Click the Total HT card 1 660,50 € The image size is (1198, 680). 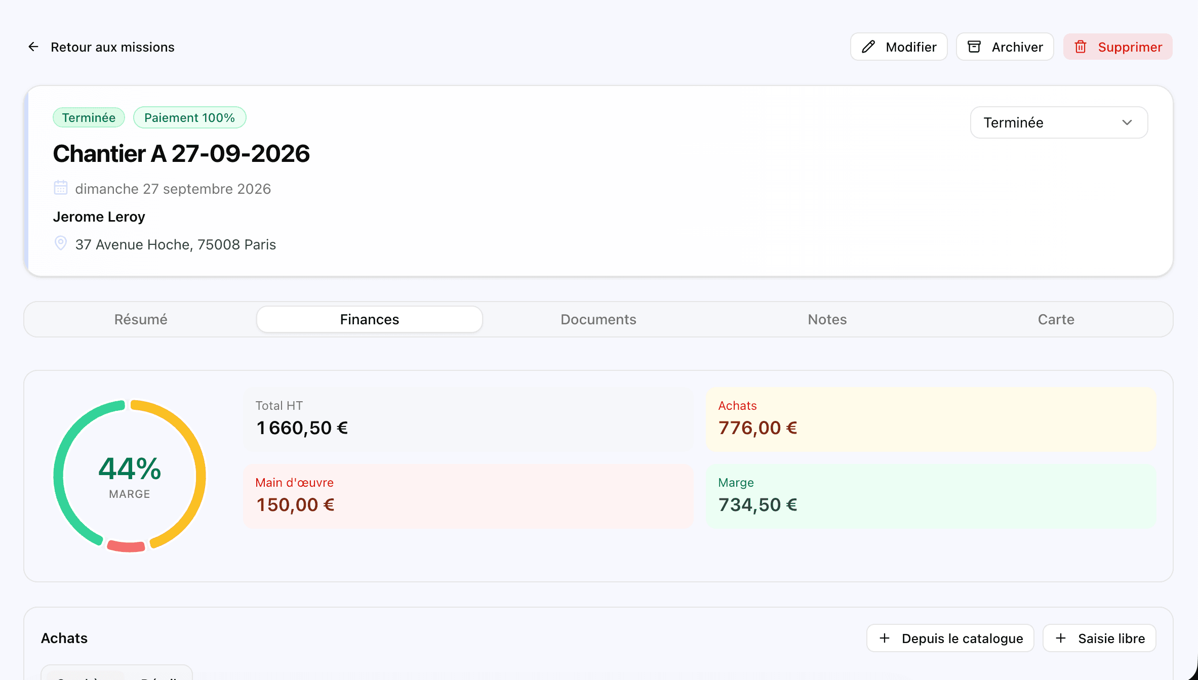coord(468,419)
